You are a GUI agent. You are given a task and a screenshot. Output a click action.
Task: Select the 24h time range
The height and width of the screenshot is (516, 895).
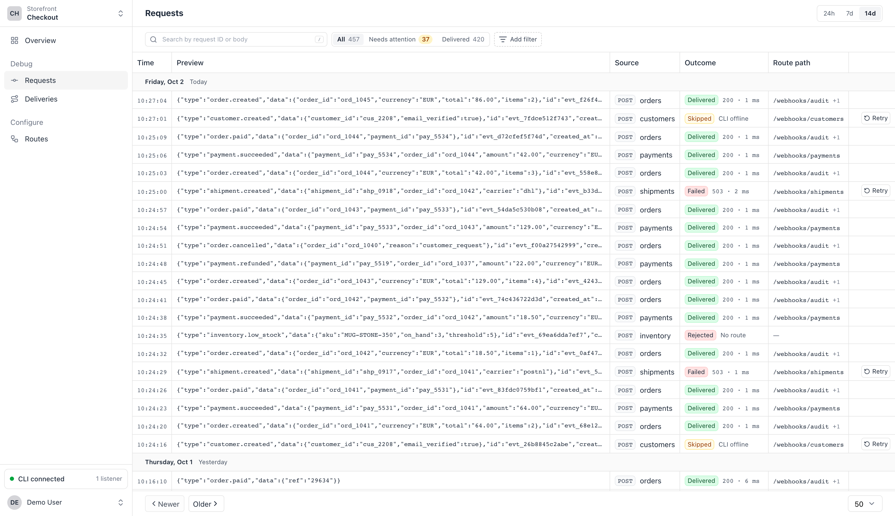829,13
